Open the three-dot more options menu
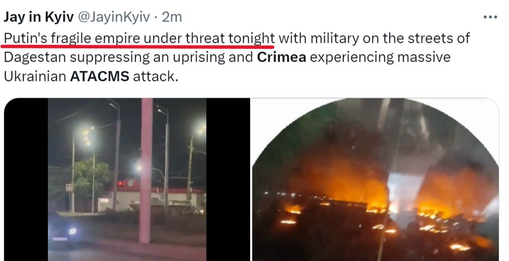This screenshot has height=261, width=509. coord(490,17)
